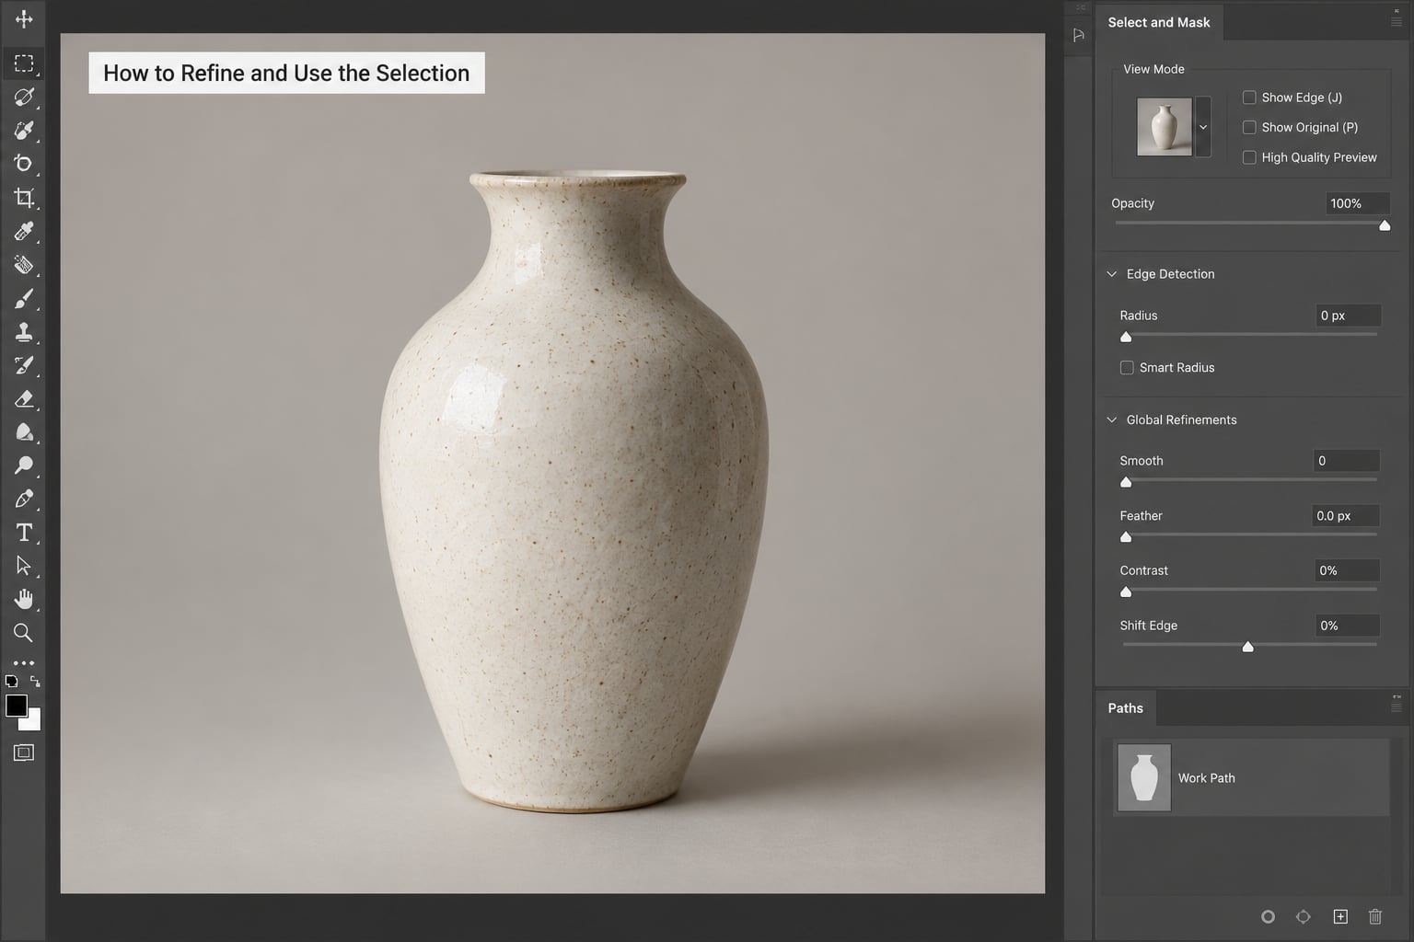Viewport: 1414px width, 942px height.
Task: Choose the Pen tool
Action: (x=24, y=500)
